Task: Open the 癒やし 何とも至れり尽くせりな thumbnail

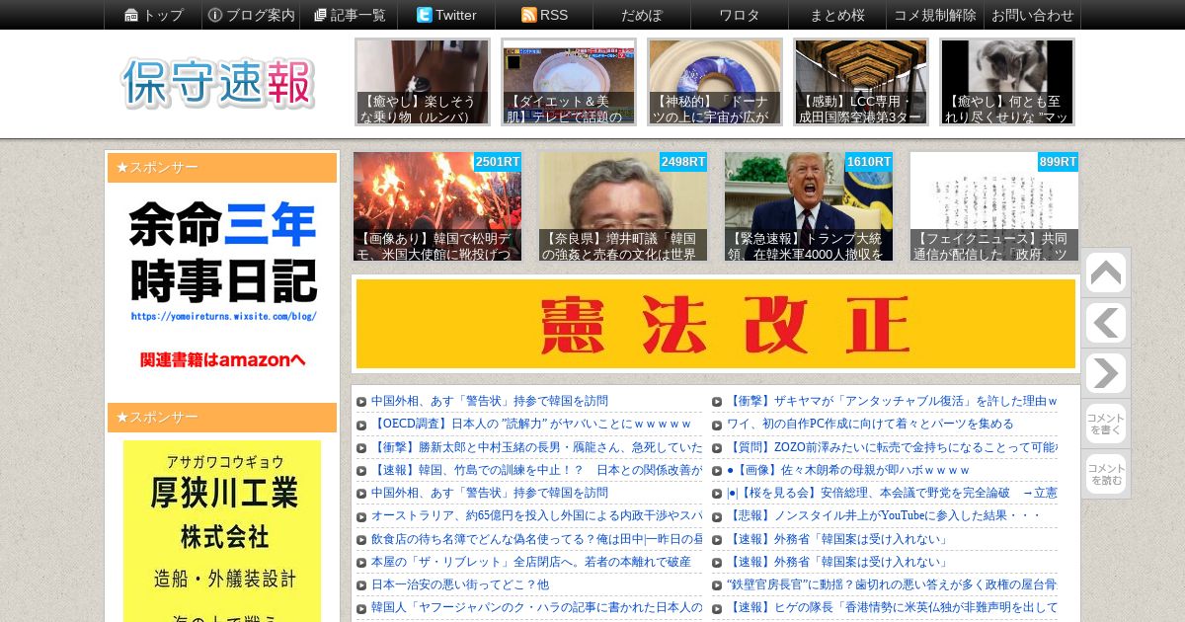Action: 1007,82
